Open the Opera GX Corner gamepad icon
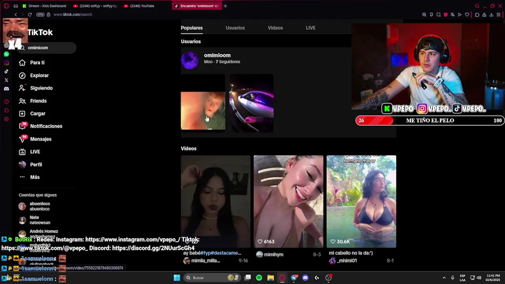The height and width of the screenshot is (284, 505). point(16,6)
